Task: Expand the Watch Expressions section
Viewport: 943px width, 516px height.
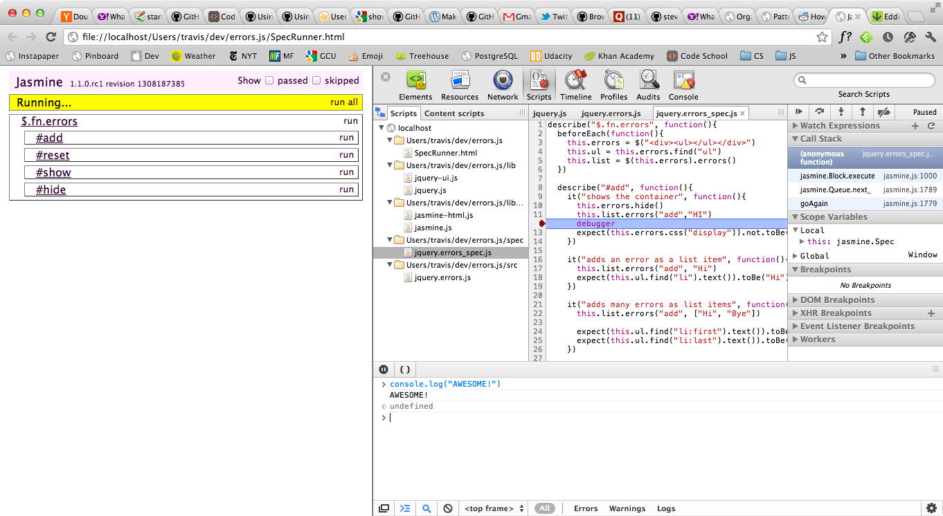Action: (x=840, y=126)
